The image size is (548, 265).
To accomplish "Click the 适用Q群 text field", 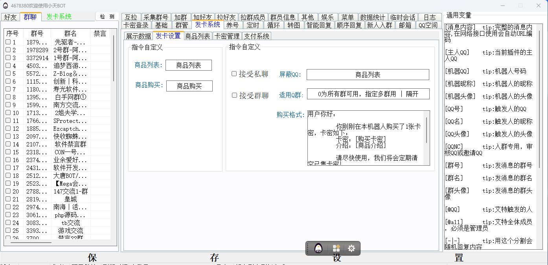I will click(x=368, y=94).
